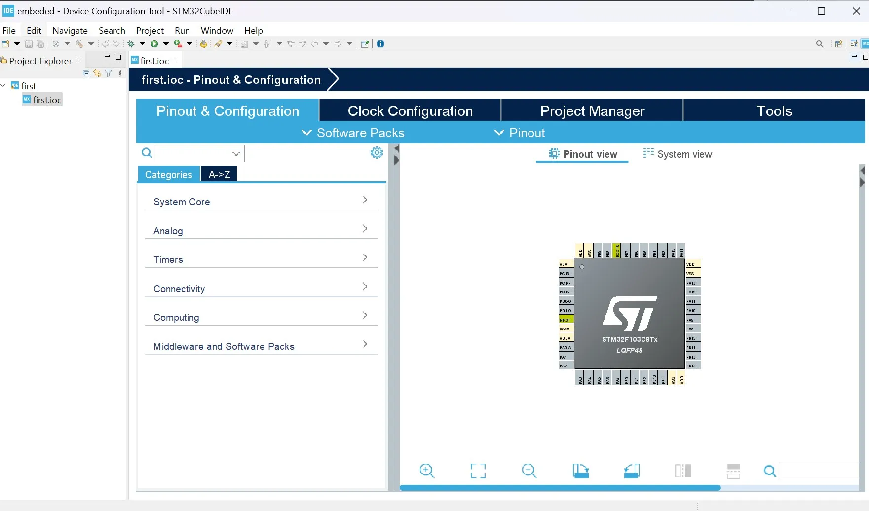Switch to Clock Configuration tab
Screen dimensions: 869x511
click(x=410, y=110)
